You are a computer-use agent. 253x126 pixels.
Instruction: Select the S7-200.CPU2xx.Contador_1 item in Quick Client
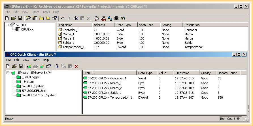point(107,78)
